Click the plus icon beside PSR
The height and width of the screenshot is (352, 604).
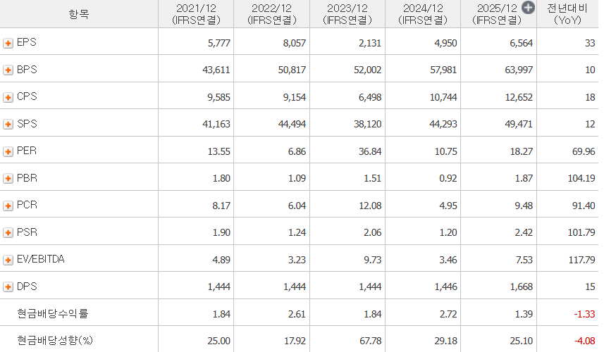point(8,233)
